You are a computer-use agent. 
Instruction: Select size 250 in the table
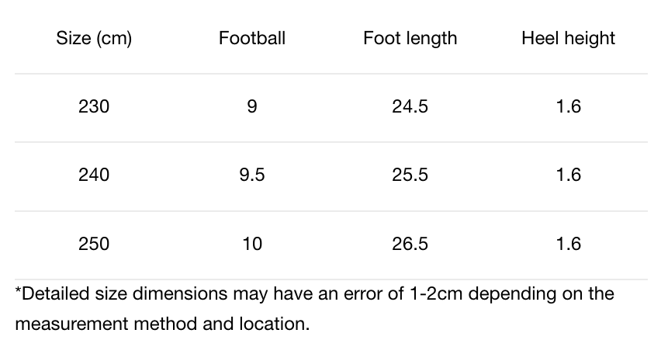tap(94, 245)
